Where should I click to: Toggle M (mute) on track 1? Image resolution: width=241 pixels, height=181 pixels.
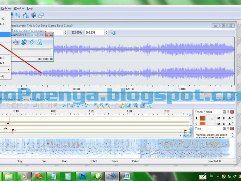[x=219, y=118]
